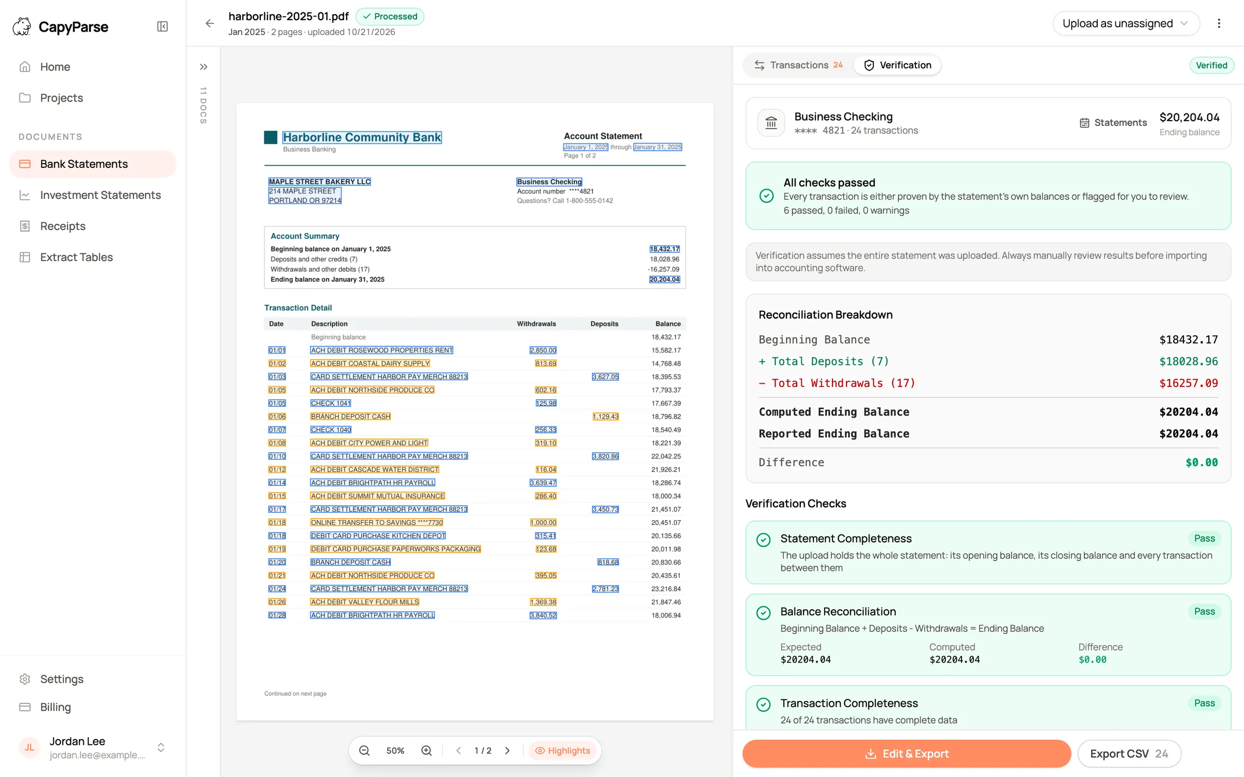The image size is (1244, 777).
Task: Go to previous page arrow
Action: coord(458,751)
